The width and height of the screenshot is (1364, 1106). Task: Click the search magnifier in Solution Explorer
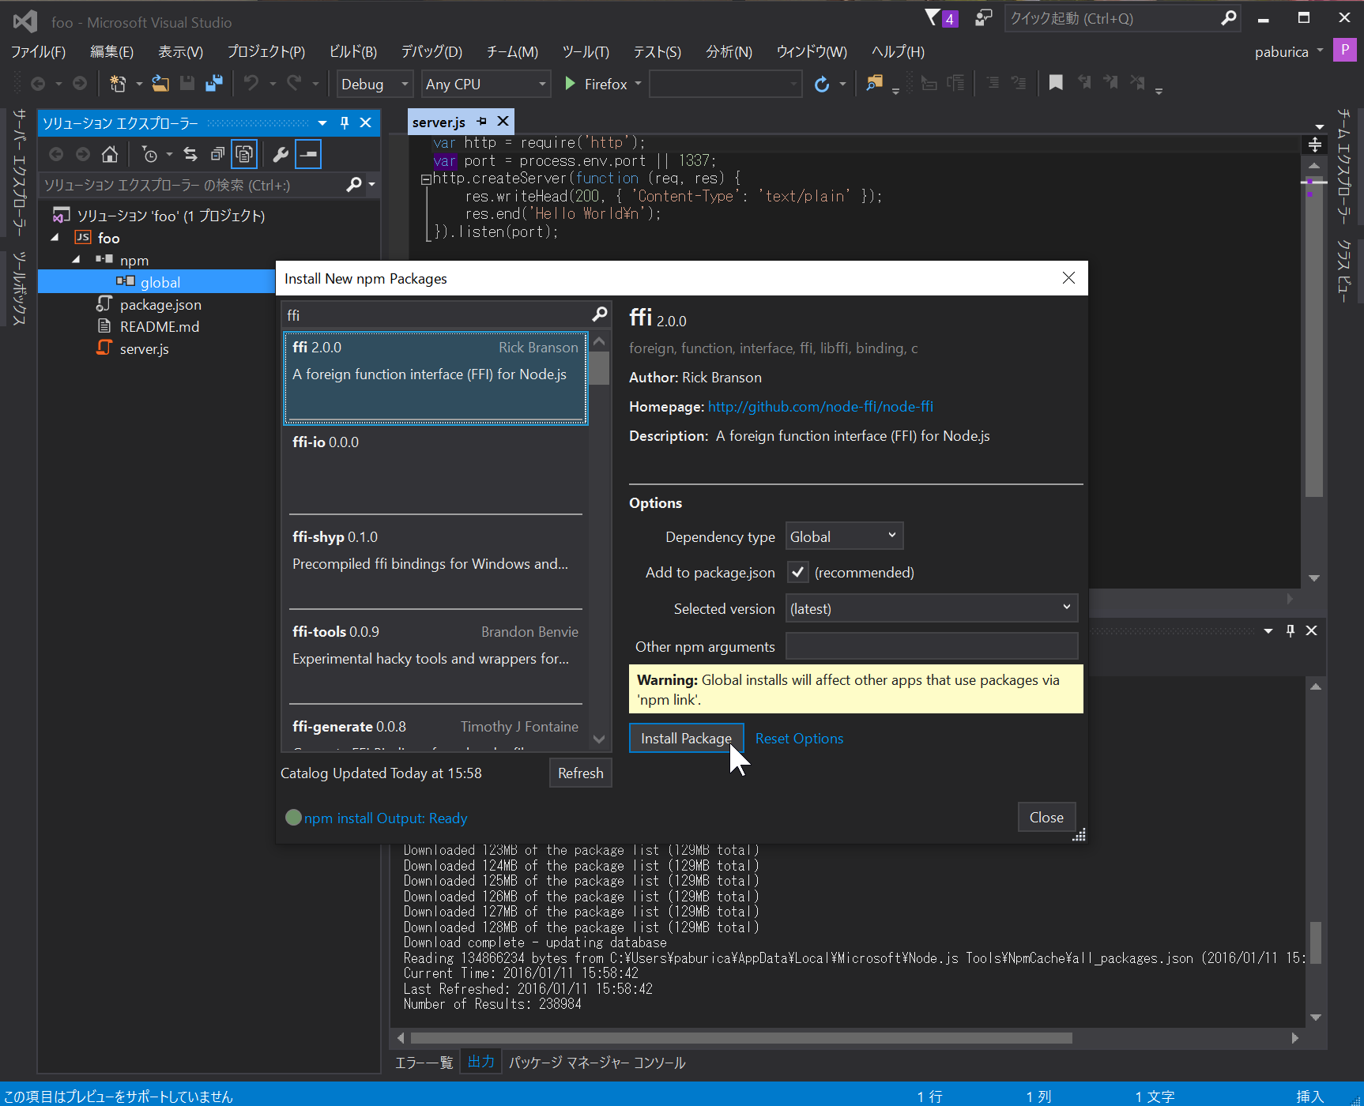[354, 185]
